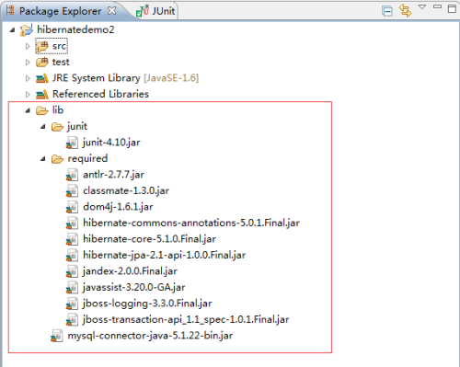Minimize the Package Explorer view

click(x=438, y=6)
